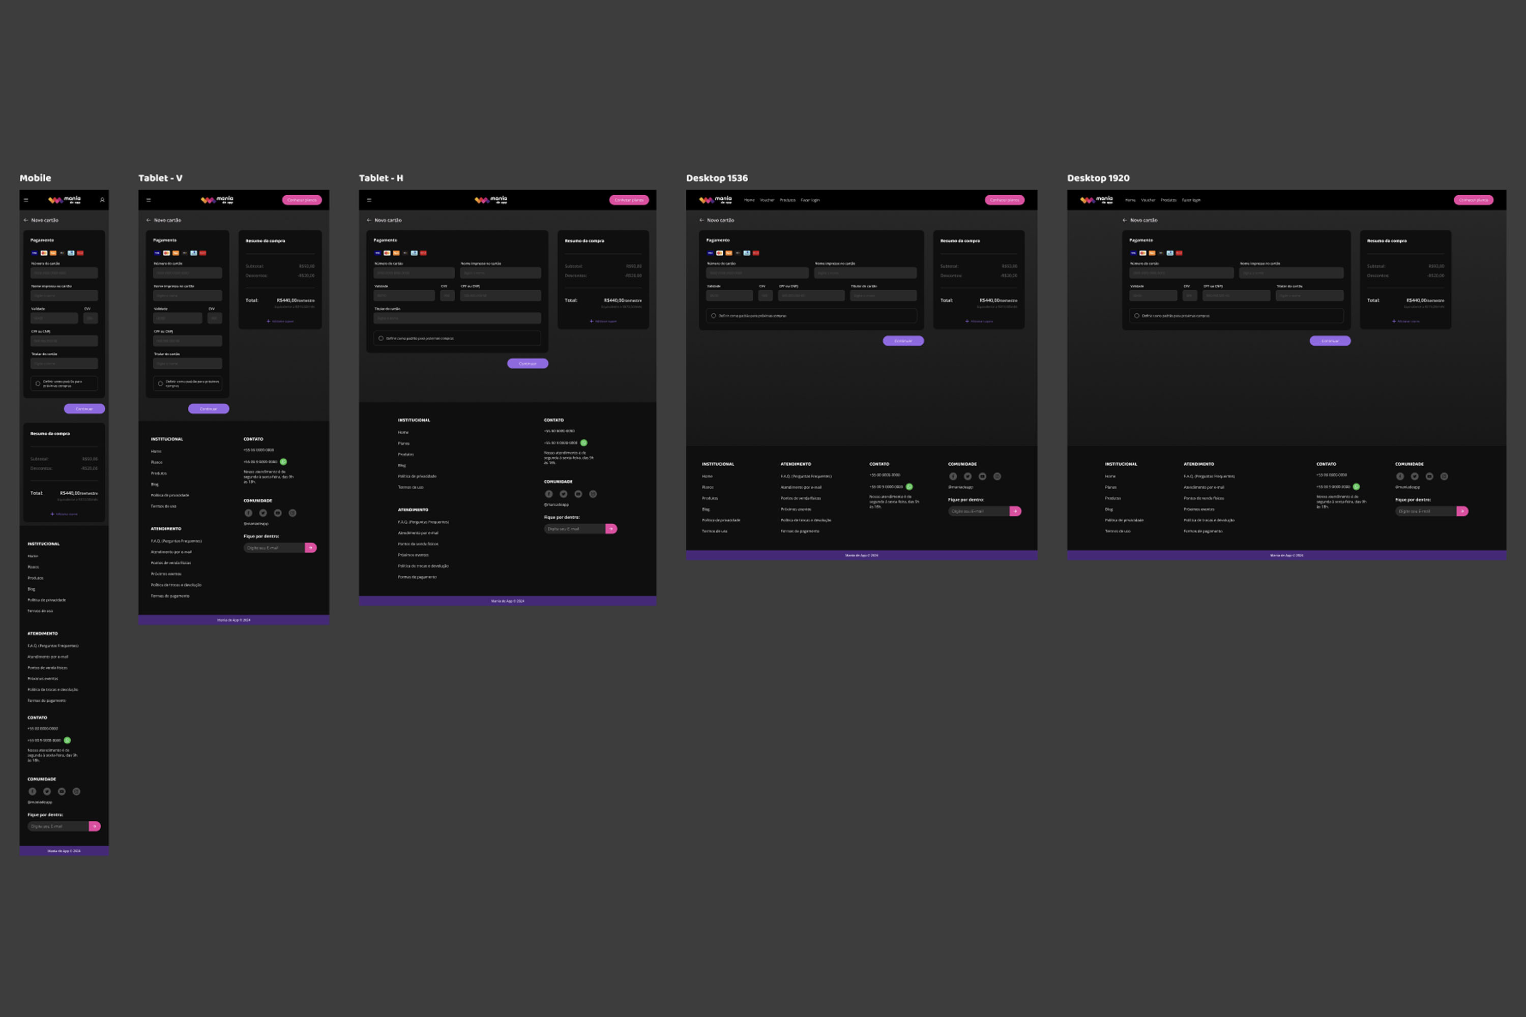Click YouTube icon in Tablet-H footer
Image resolution: width=1526 pixels, height=1017 pixels.
(x=578, y=494)
